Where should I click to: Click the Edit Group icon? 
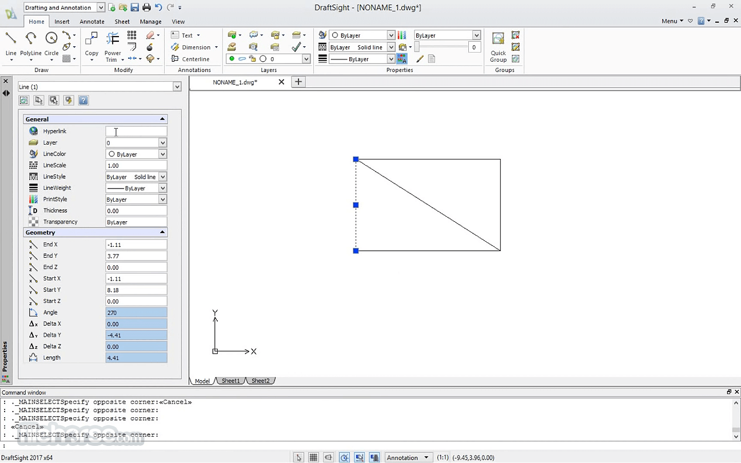516,47
